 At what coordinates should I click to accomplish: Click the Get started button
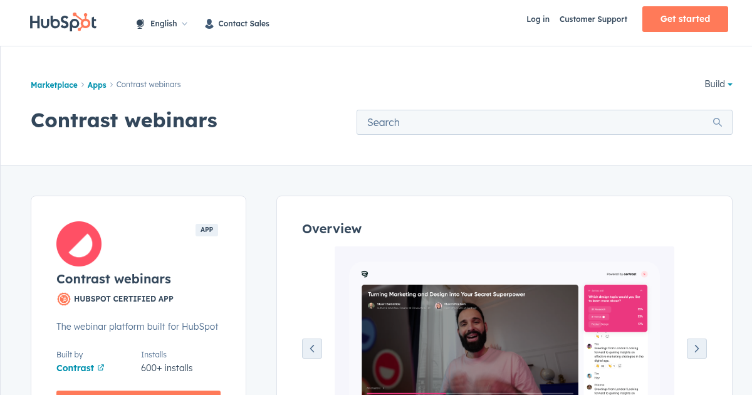(x=685, y=19)
